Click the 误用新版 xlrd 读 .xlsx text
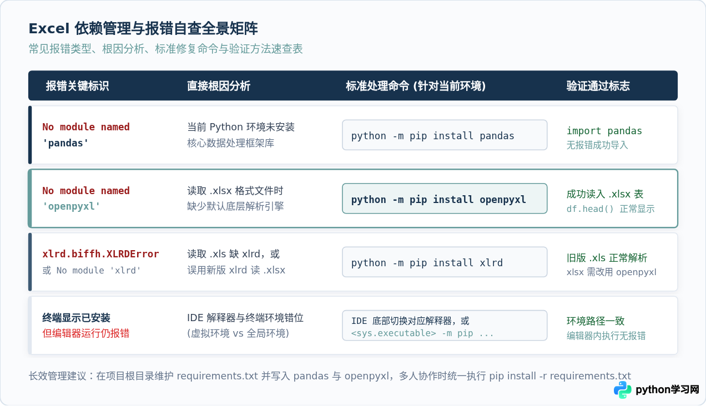The height and width of the screenshot is (406, 706). pyautogui.click(x=236, y=270)
